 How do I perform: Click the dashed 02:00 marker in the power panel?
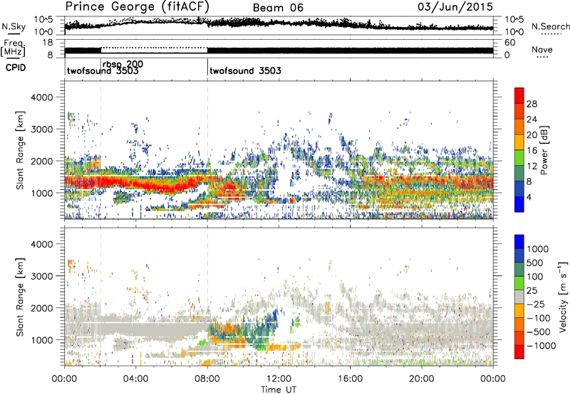[x=100, y=150]
